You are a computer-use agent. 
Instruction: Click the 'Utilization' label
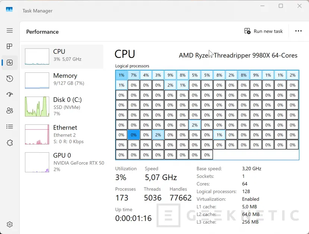(126, 169)
